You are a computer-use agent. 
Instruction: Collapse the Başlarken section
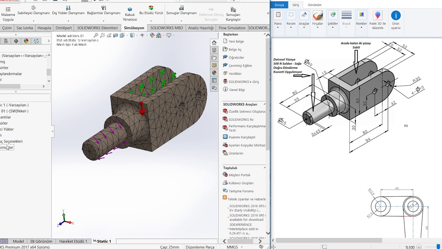pyautogui.click(x=265, y=35)
